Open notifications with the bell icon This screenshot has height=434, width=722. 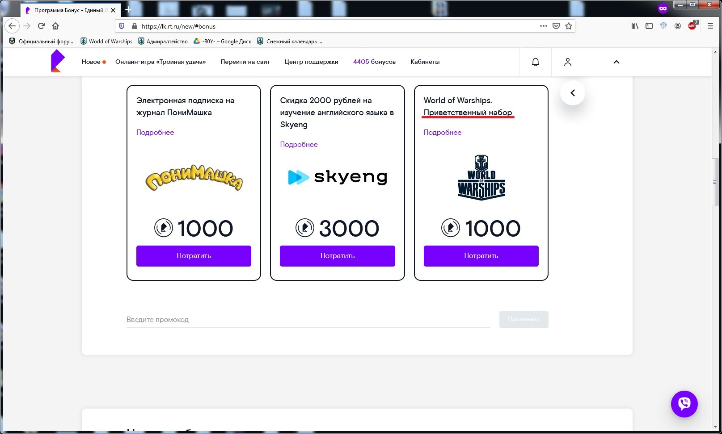(536, 62)
